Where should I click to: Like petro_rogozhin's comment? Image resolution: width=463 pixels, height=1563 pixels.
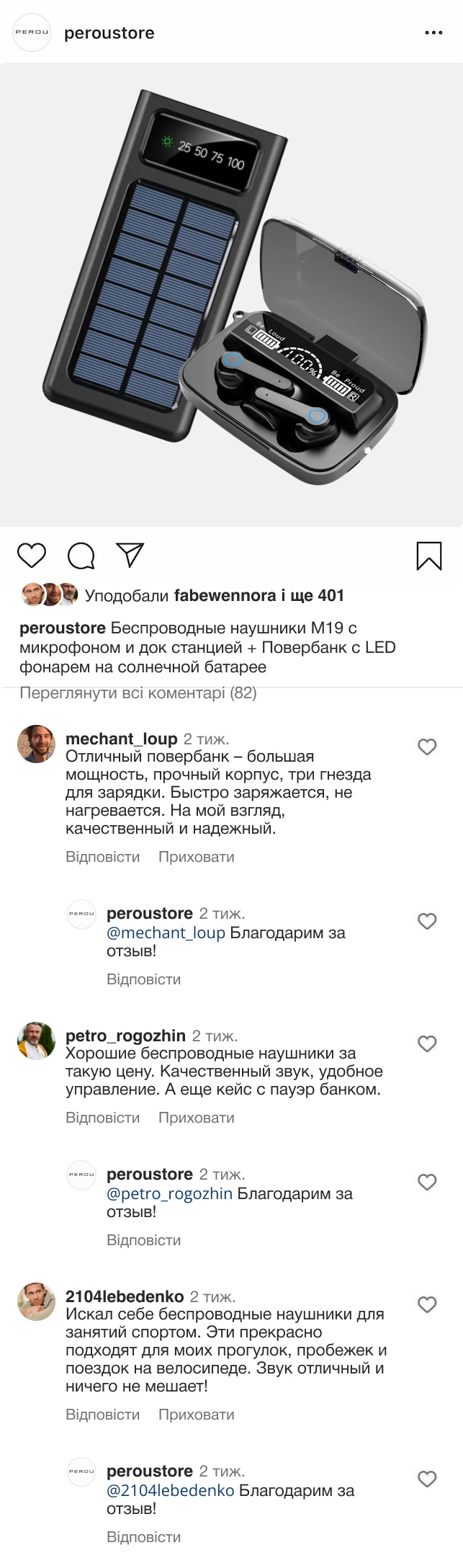427,1043
